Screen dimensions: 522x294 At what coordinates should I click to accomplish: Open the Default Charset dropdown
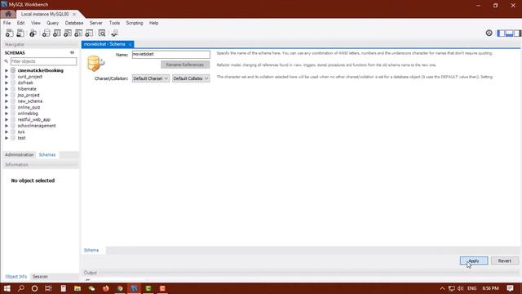click(x=150, y=78)
